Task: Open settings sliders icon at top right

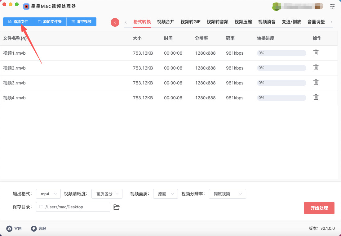Action: pos(332,6)
